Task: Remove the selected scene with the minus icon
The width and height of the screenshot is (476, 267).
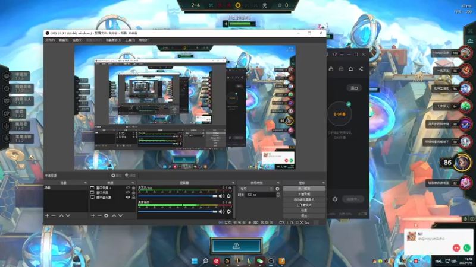Action: coord(54,215)
